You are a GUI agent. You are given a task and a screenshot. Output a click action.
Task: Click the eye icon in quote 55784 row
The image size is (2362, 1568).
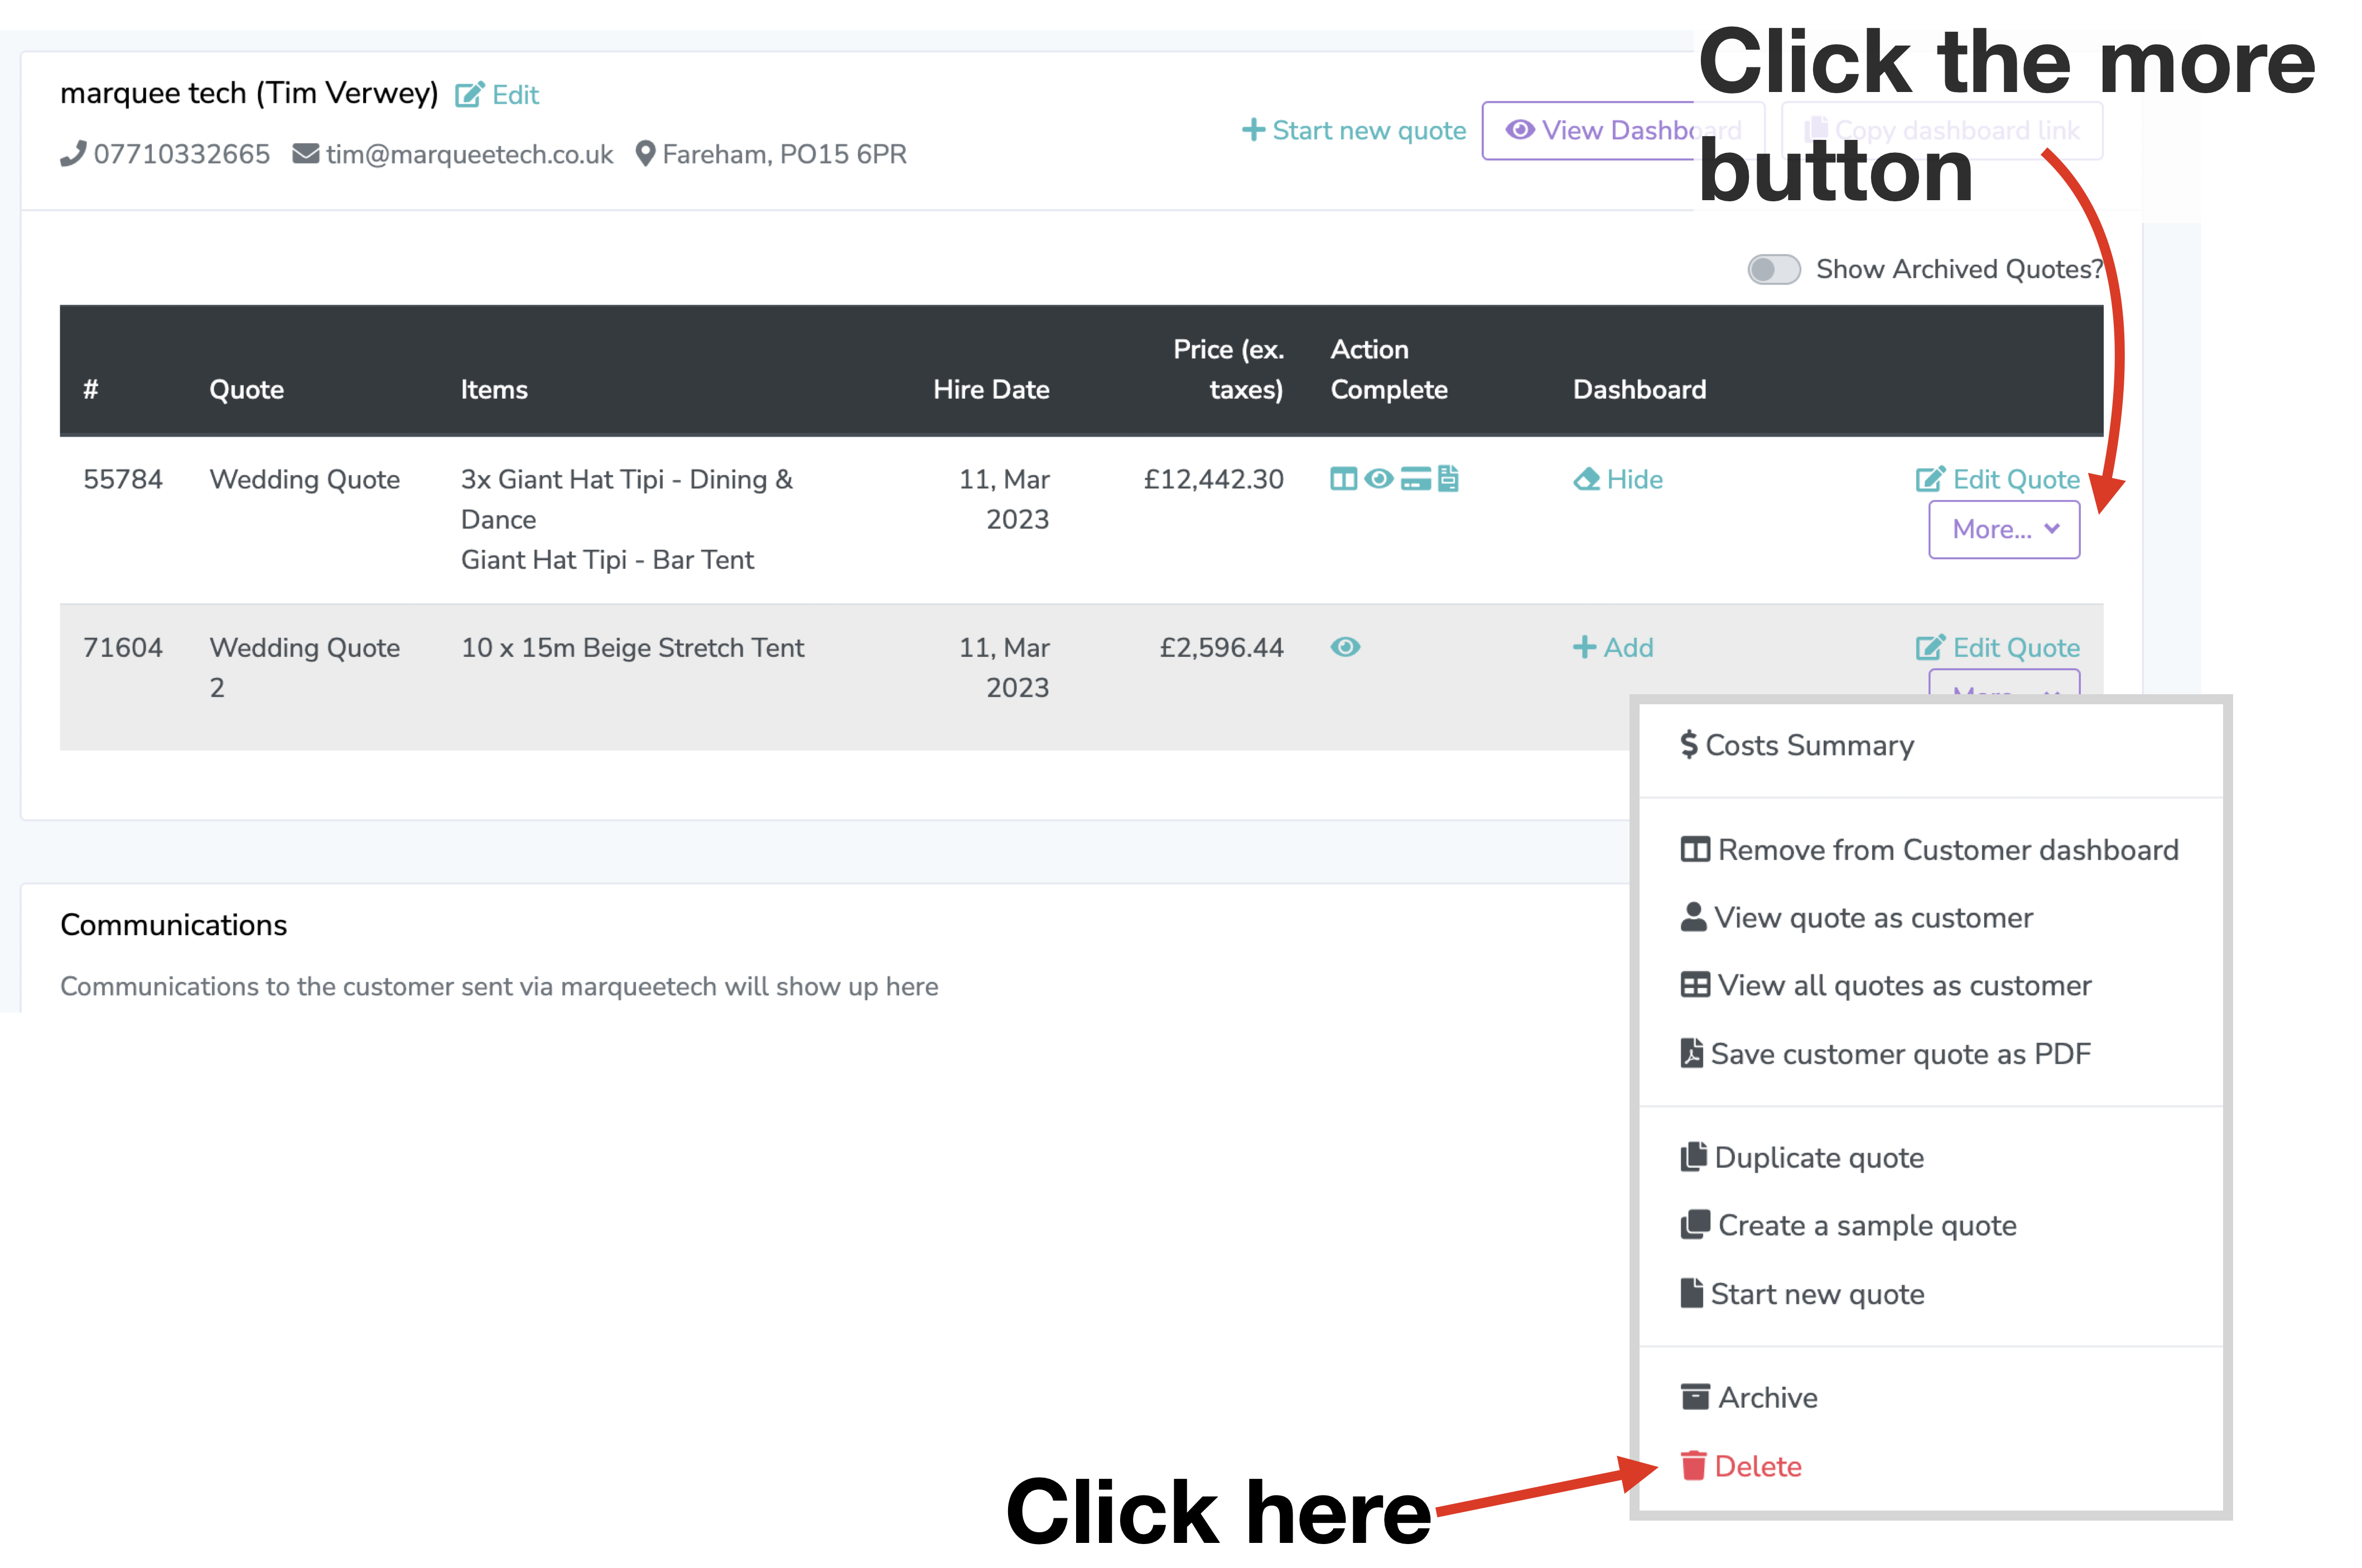[1378, 479]
